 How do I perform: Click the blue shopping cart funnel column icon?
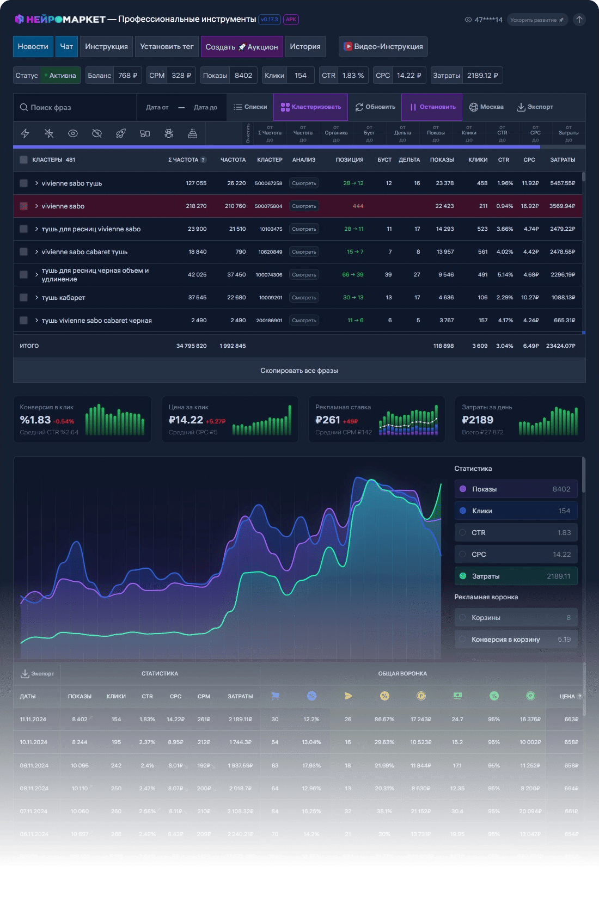click(x=275, y=696)
